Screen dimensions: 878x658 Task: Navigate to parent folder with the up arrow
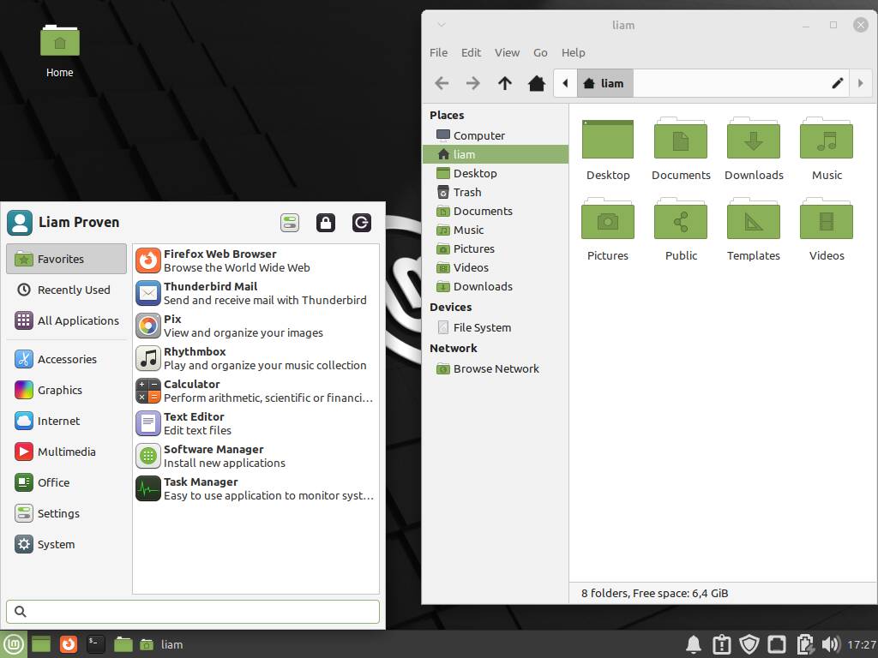click(x=505, y=83)
